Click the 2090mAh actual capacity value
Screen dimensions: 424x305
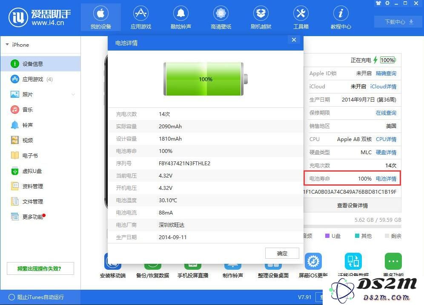(170, 126)
